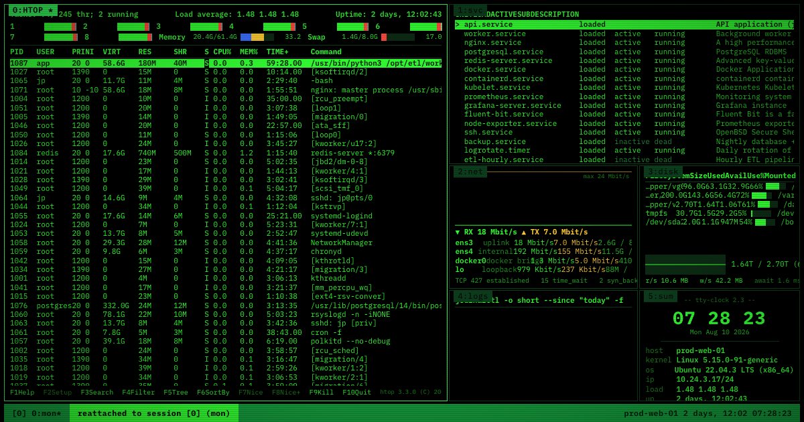Click the CPU 8 usage meter
Viewport: 804px width, 422px height.
[x=135, y=37]
